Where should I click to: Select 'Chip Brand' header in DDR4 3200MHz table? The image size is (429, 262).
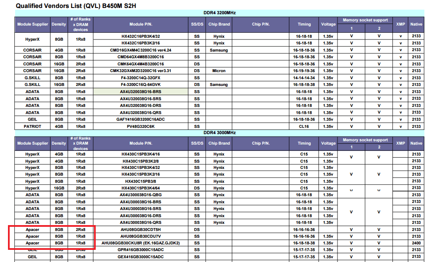[x=219, y=24]
